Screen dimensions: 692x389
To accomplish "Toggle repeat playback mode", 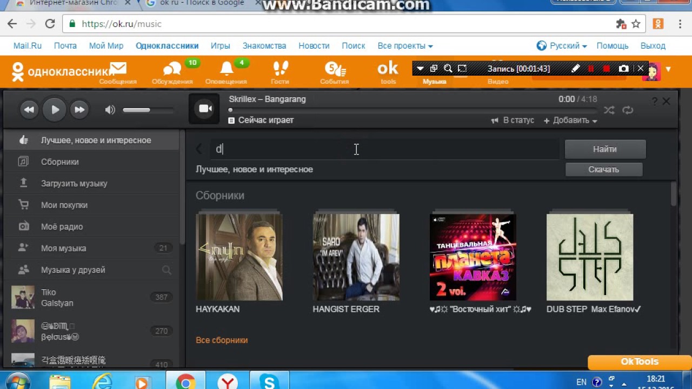I will pyautogui.click(x=628, y=110).
